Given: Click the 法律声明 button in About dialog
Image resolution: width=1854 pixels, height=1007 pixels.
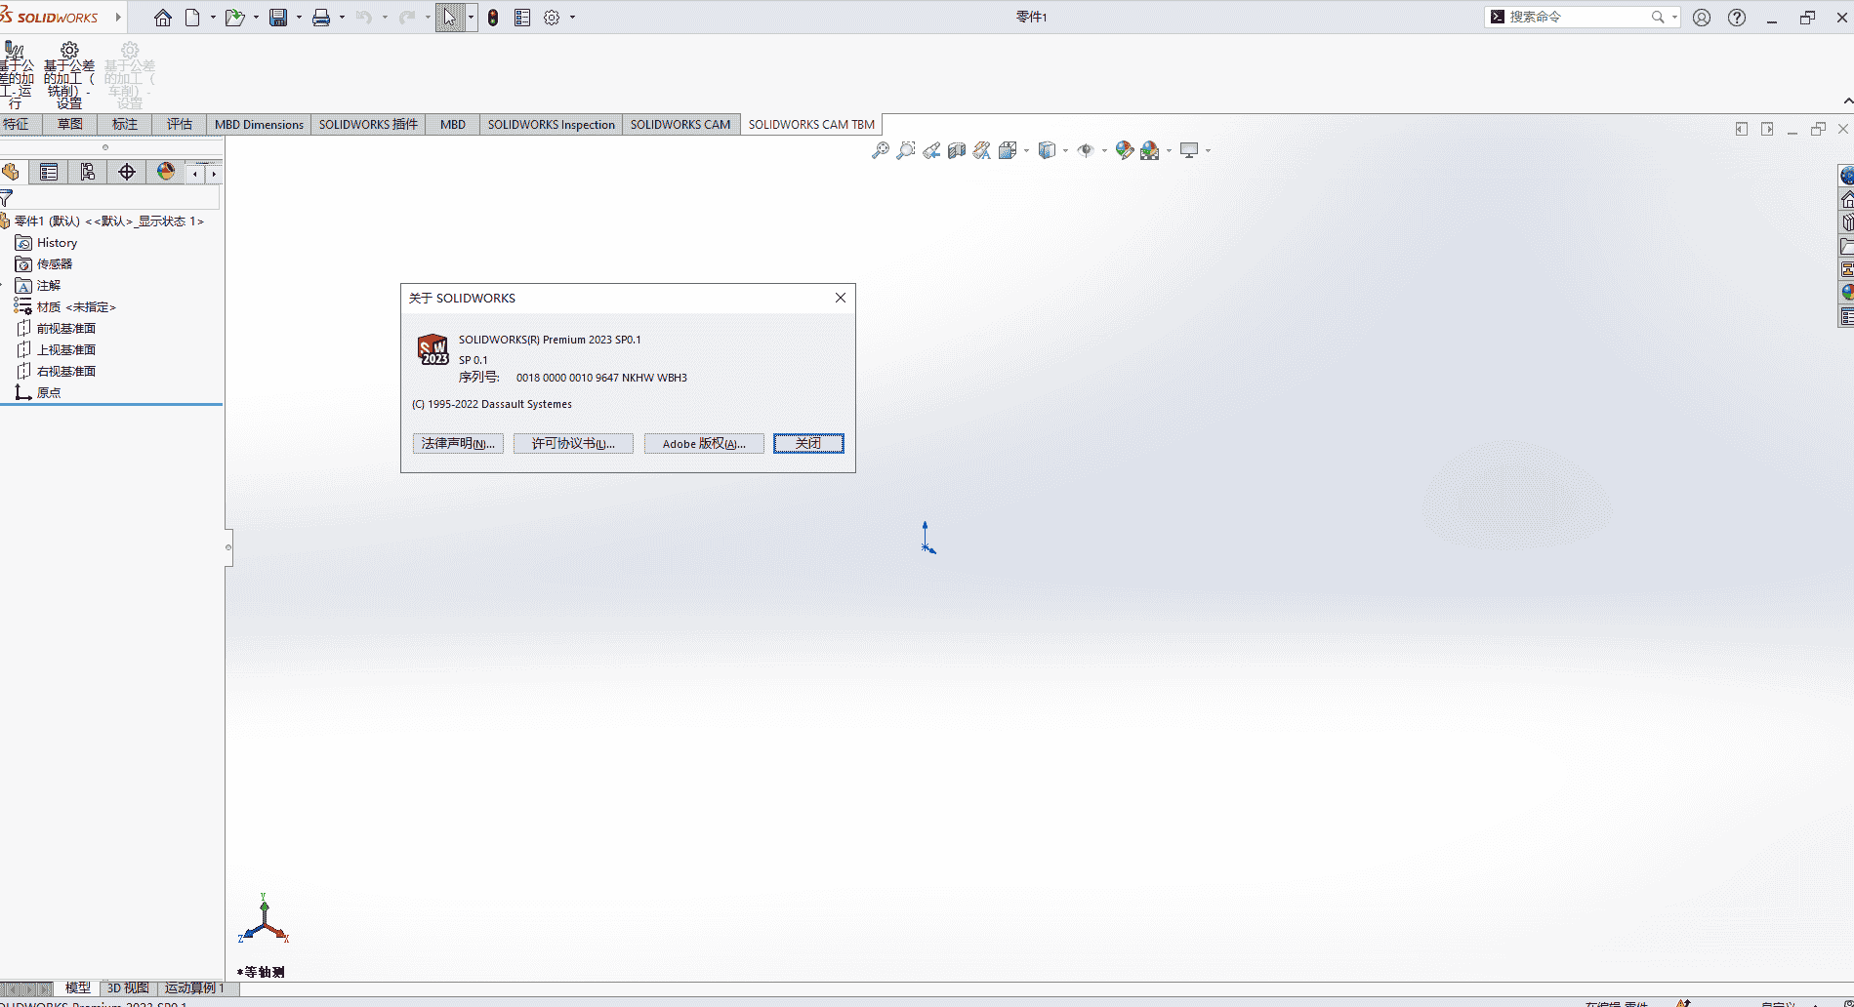Looking at the screenshot, I should (x=458, y=443).
